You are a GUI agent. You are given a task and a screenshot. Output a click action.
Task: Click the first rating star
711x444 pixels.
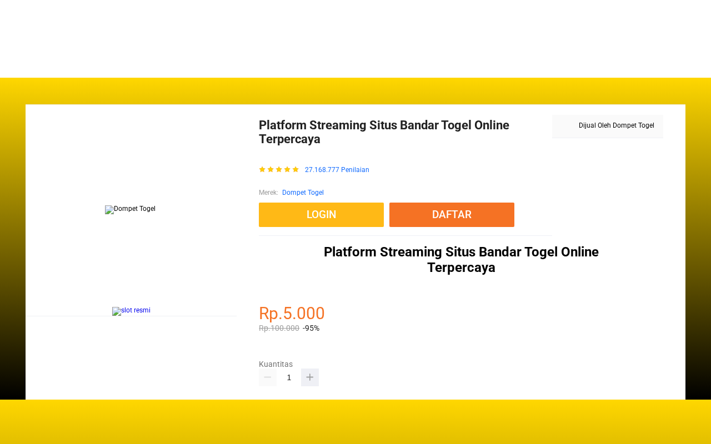pos(262,169)
